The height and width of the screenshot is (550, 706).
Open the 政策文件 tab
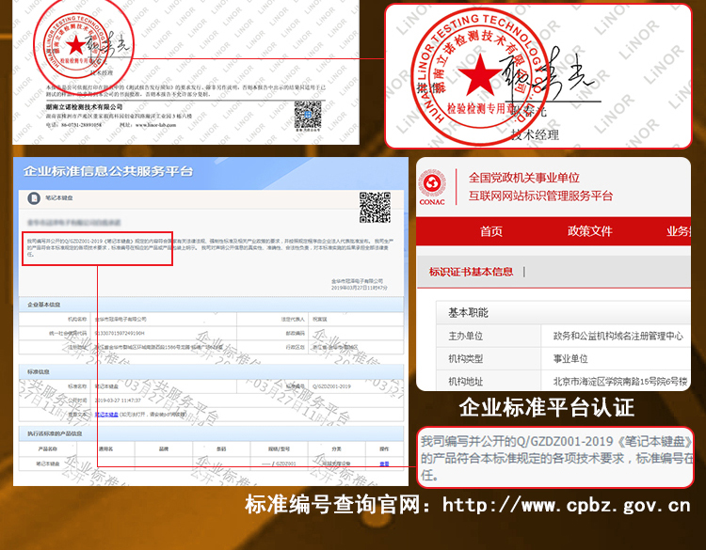(590, 231)
